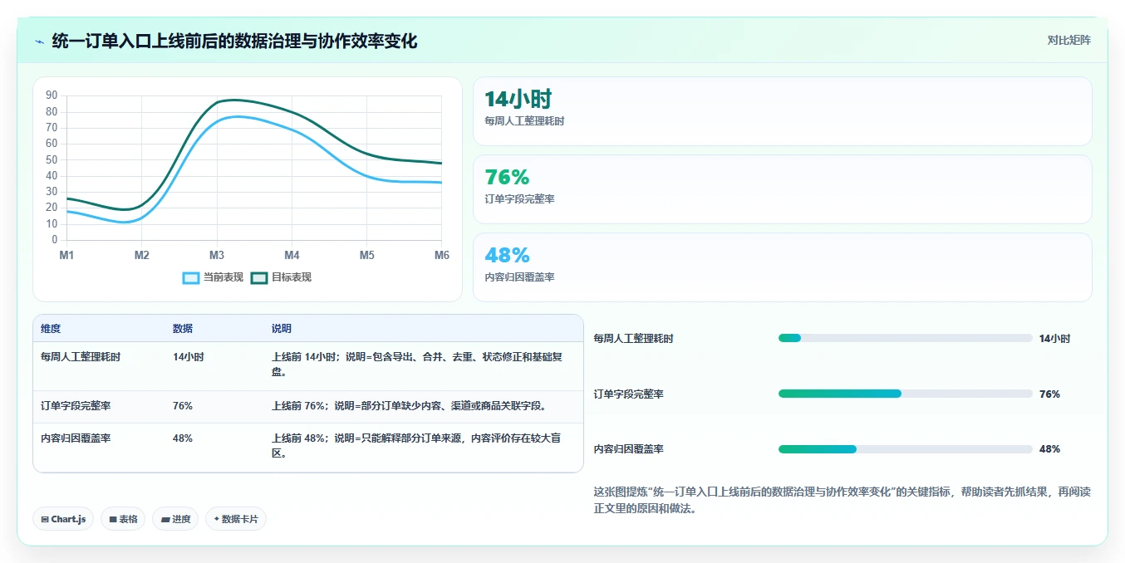Select the 14小时 metric card
The image size is (1125, 563).
click(x=783, y=111)
